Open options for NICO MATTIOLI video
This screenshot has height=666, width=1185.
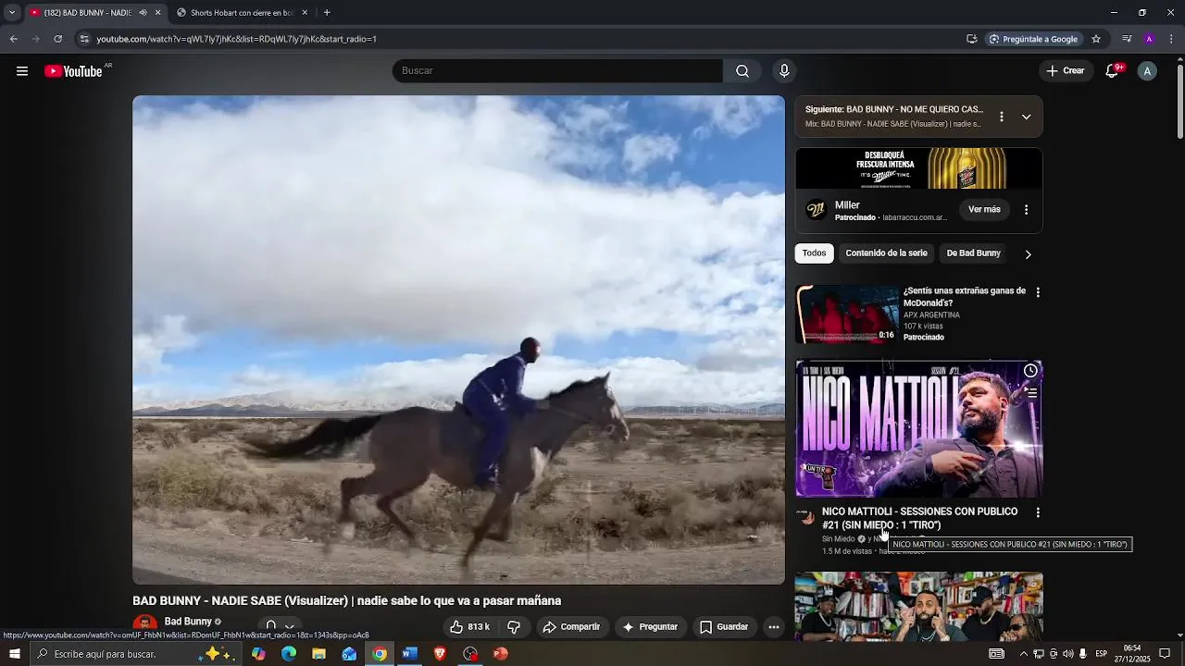[1038, 512]
